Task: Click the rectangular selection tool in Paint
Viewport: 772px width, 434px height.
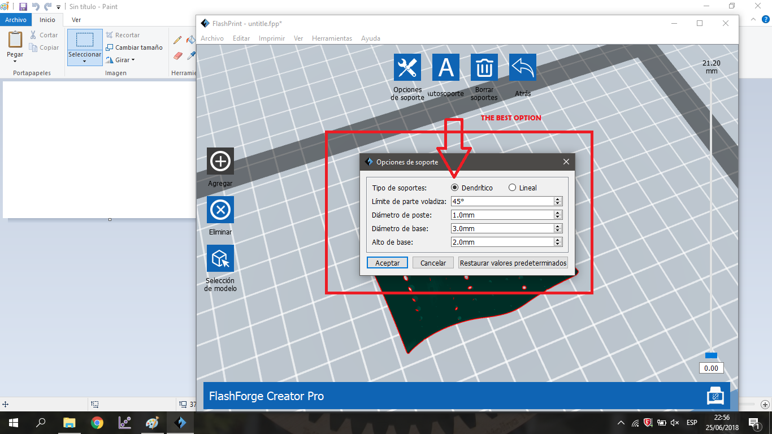Action: tap(85, 40)
